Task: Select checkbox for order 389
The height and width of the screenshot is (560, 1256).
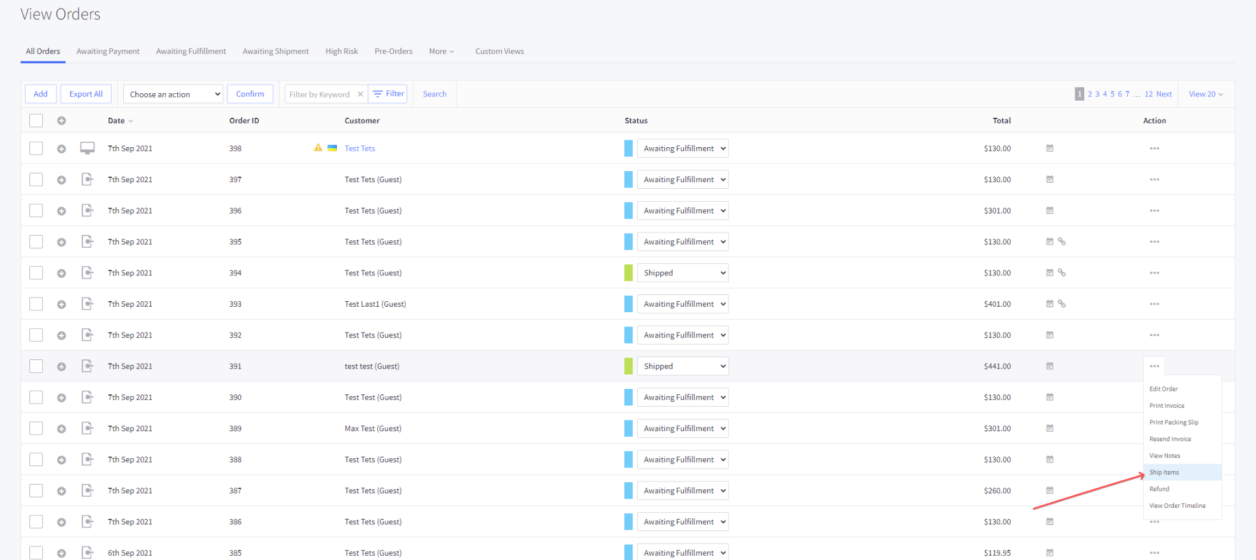Action: click(36, 428)
